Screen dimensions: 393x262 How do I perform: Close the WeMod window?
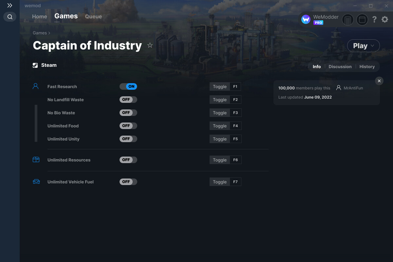coord(386,6)
